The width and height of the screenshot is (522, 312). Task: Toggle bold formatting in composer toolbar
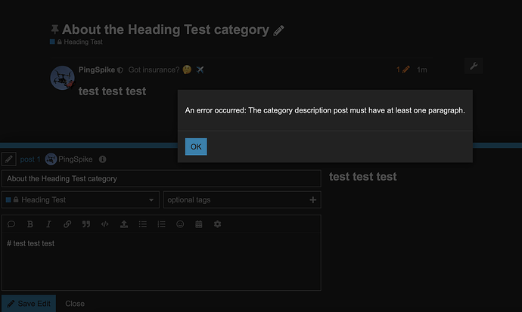coord(30,224)
